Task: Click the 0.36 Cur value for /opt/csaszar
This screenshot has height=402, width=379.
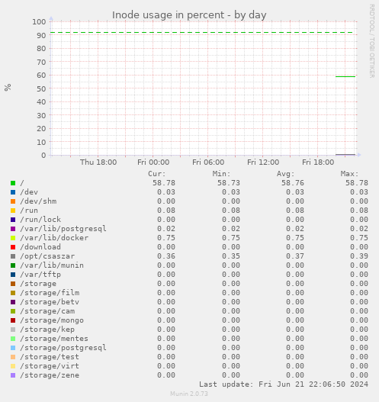Action: pyautogui.click(x=166, y=256)
